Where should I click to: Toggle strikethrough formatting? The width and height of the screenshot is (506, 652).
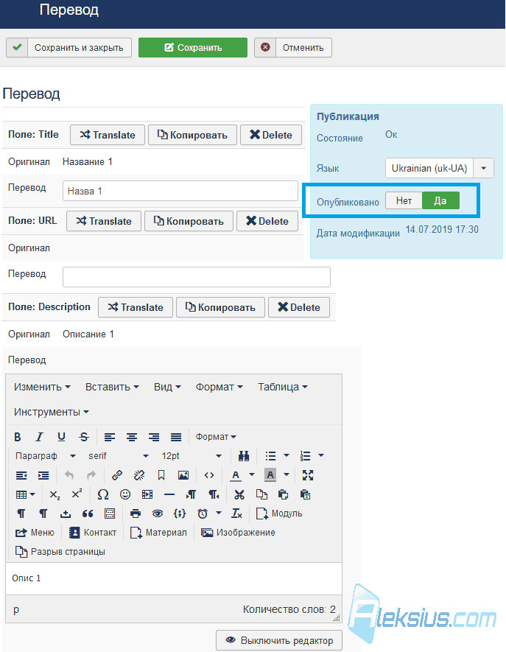coord(84,437)
